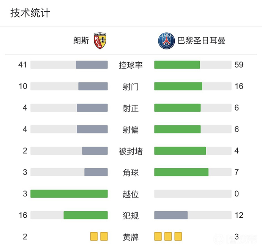Click PSG's middle yellow card icon
The height and width of the screenshot is (247, 262).
[168, 237]
